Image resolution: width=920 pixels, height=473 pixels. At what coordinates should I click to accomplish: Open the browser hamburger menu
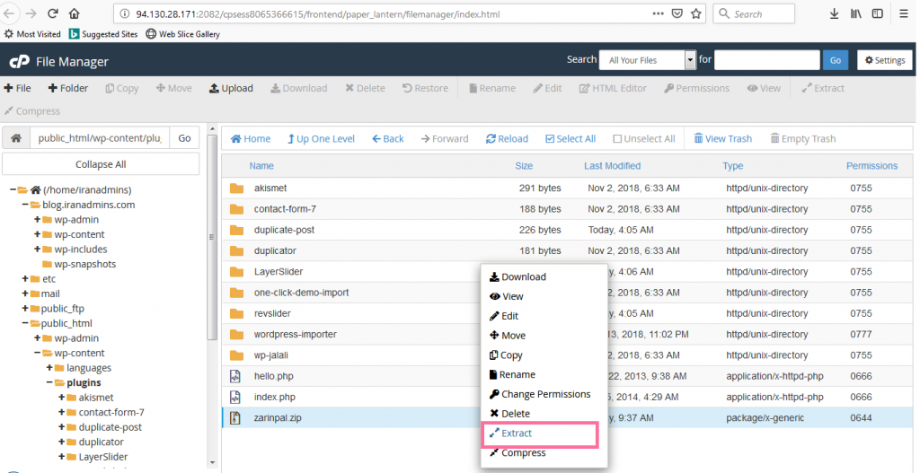[904, 13]
